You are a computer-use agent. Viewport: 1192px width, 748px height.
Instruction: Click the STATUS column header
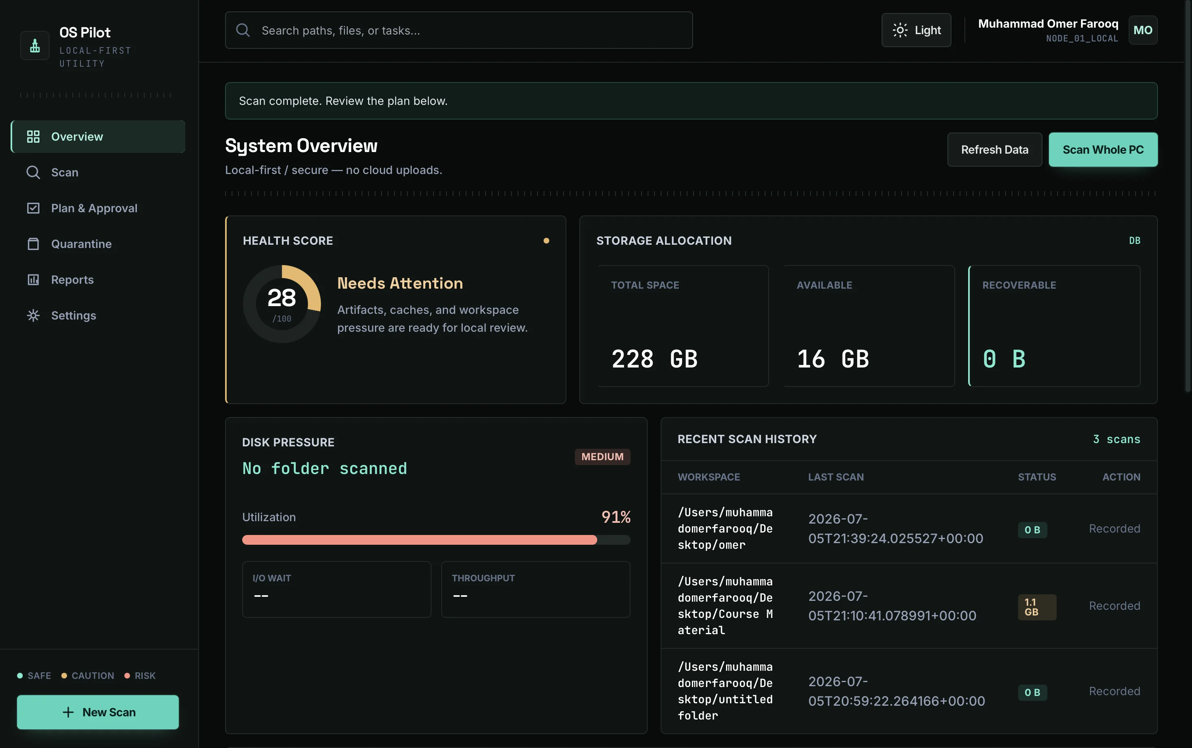(x=1037, y=477)
